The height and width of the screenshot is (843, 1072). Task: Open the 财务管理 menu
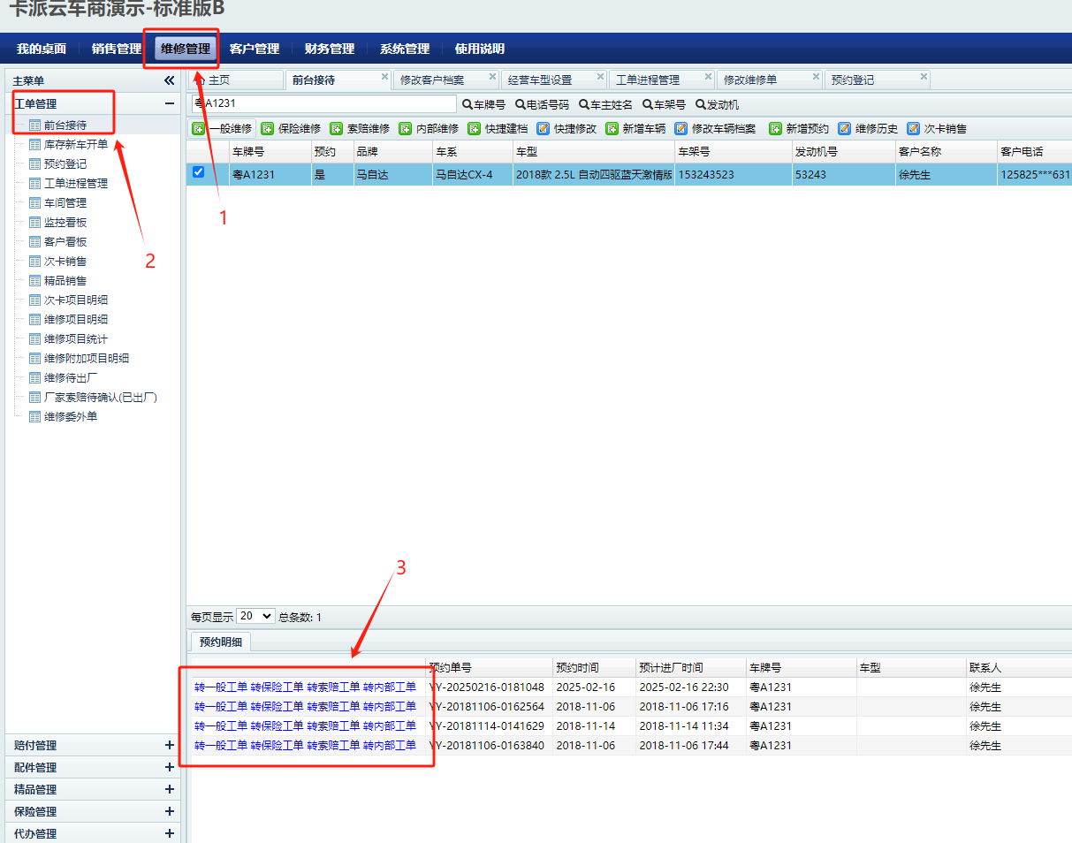point(329,49)
